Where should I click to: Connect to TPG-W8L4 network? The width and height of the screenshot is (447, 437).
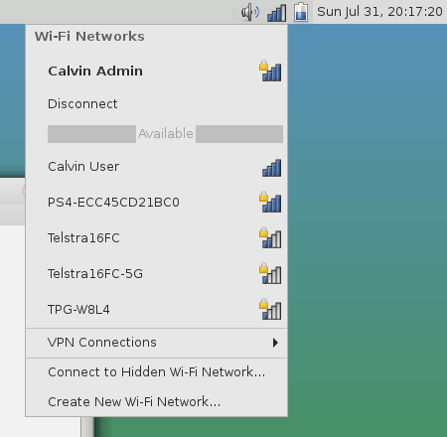(157, 310)
